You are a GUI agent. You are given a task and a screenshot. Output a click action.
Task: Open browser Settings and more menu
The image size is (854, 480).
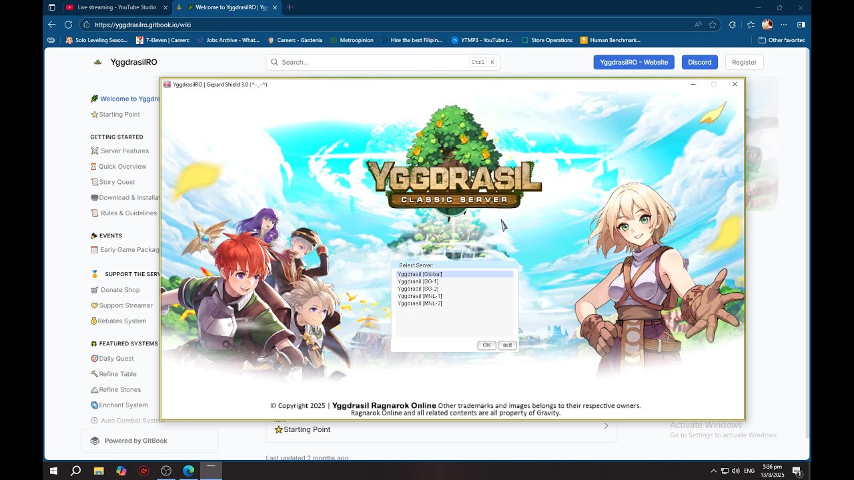tap(784, 25)
